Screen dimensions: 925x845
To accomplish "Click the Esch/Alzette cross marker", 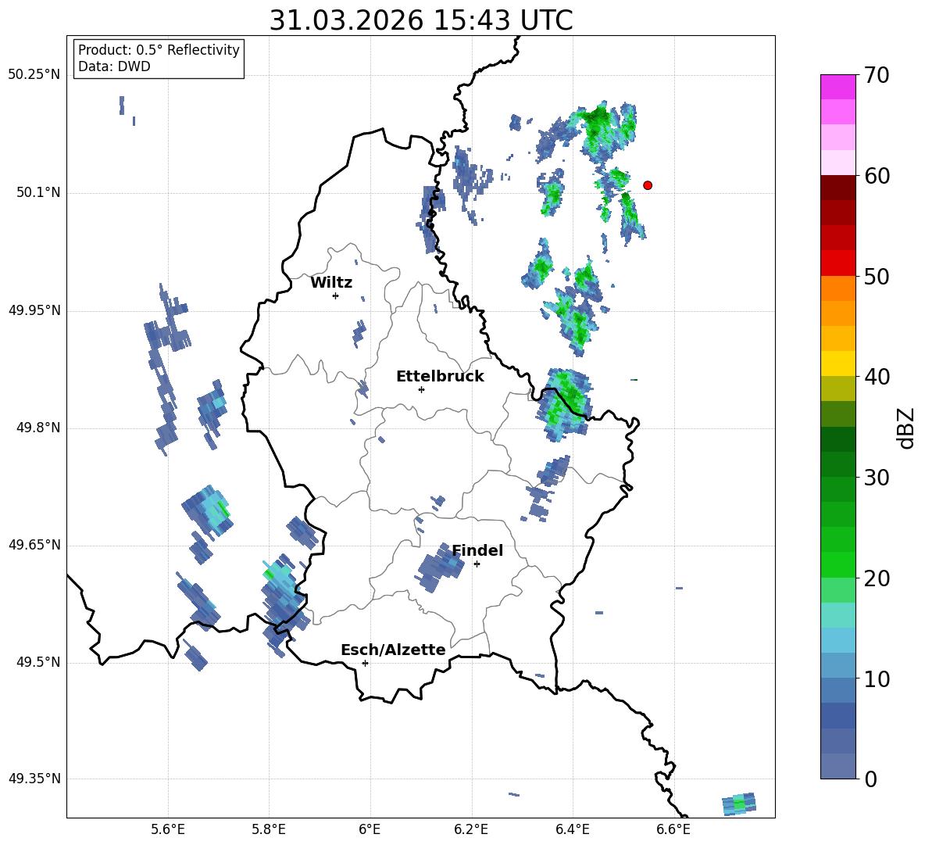I will pos(365,663).
